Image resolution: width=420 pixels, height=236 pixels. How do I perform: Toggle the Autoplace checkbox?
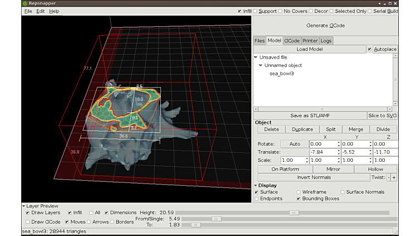point(370,49)
